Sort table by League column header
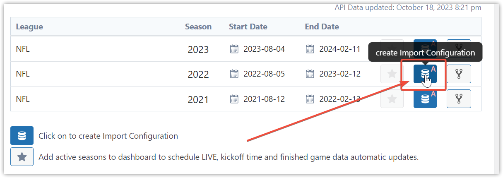503x178 pixels. tap(29, 27)
